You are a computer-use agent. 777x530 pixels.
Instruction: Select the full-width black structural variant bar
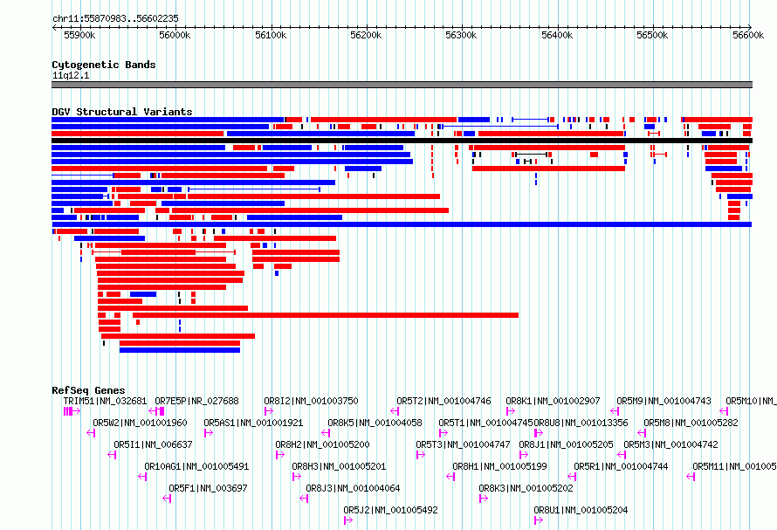(x=402, y=141)
